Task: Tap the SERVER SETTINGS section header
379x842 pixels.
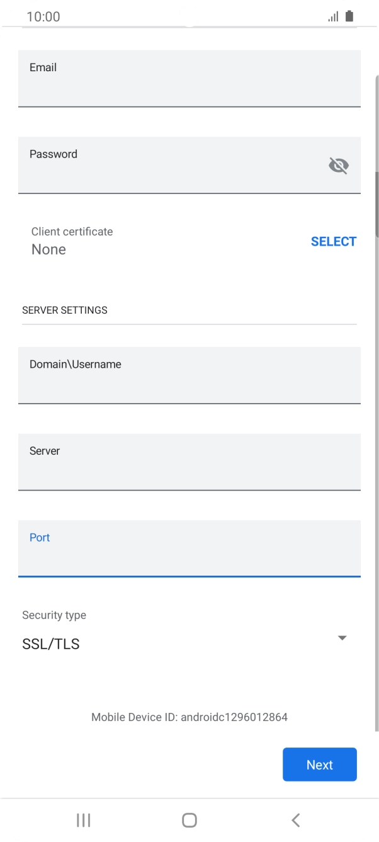Action: point(64,310)
